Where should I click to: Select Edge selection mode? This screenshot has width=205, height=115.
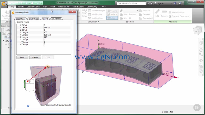coord(112,18)
